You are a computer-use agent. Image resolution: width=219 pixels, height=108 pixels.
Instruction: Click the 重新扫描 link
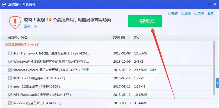coord(30,26)
